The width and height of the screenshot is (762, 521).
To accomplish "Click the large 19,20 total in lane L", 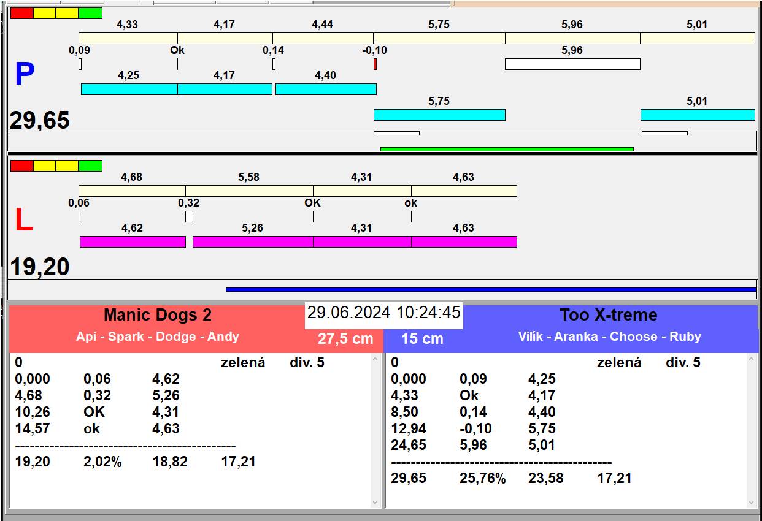I will click(40, 267).
